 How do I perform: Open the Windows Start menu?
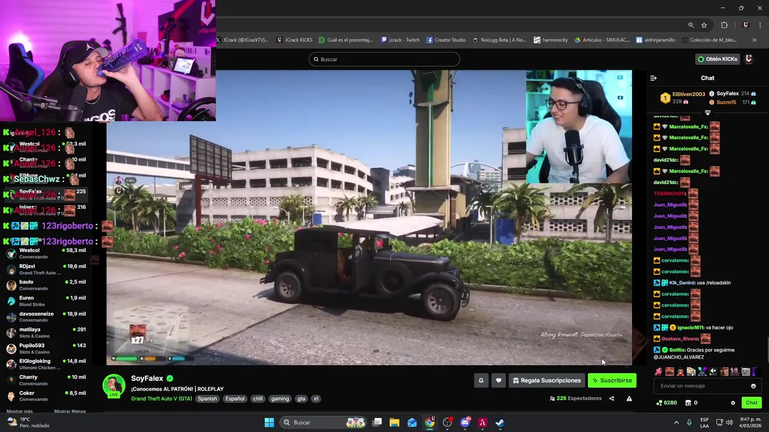pos(269,422)
